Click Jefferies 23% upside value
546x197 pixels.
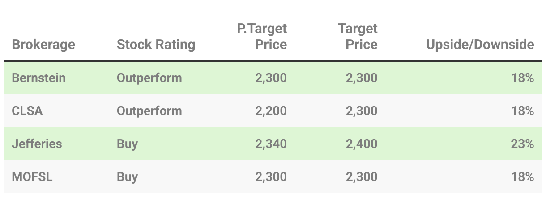pos(523,144)
